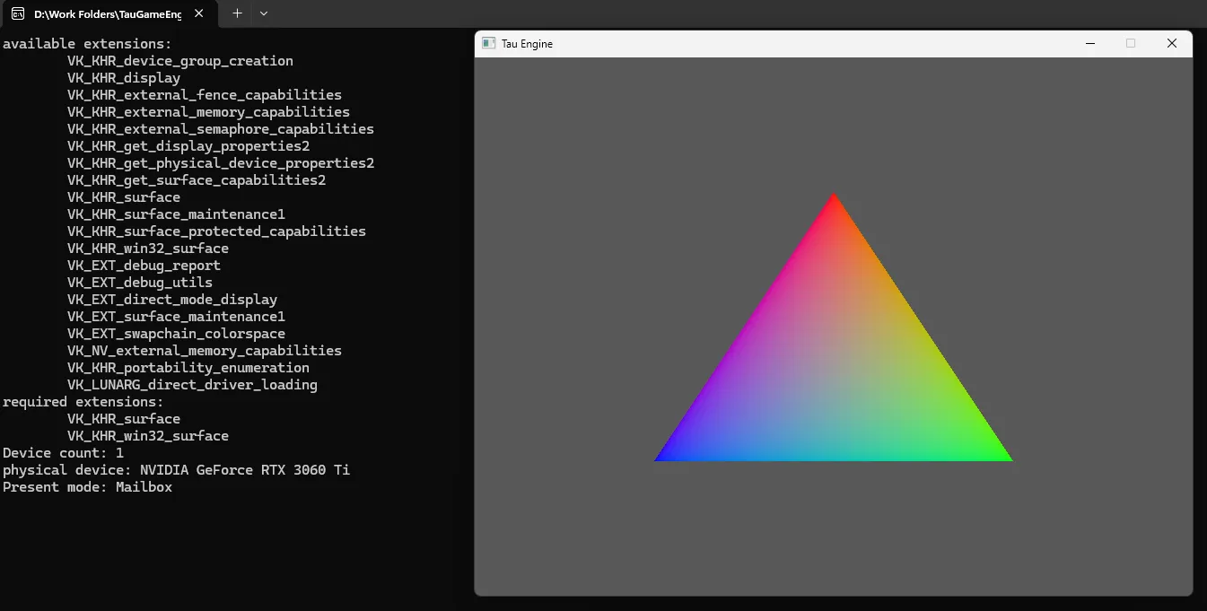Minimize the Tau Engine window
Screen dimensions: 1207x611
coord(1089,43)
